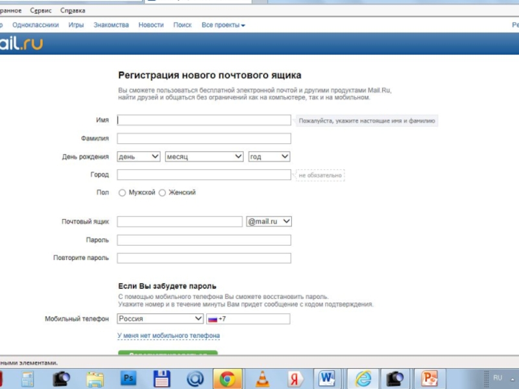Viewport: 519px width, 389px height.
Task: Open the Справка menu
Action: pos(73,10)
